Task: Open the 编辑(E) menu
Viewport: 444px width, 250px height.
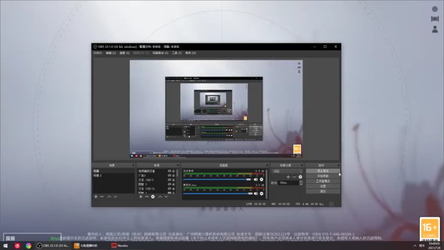Action: [111, 53]
